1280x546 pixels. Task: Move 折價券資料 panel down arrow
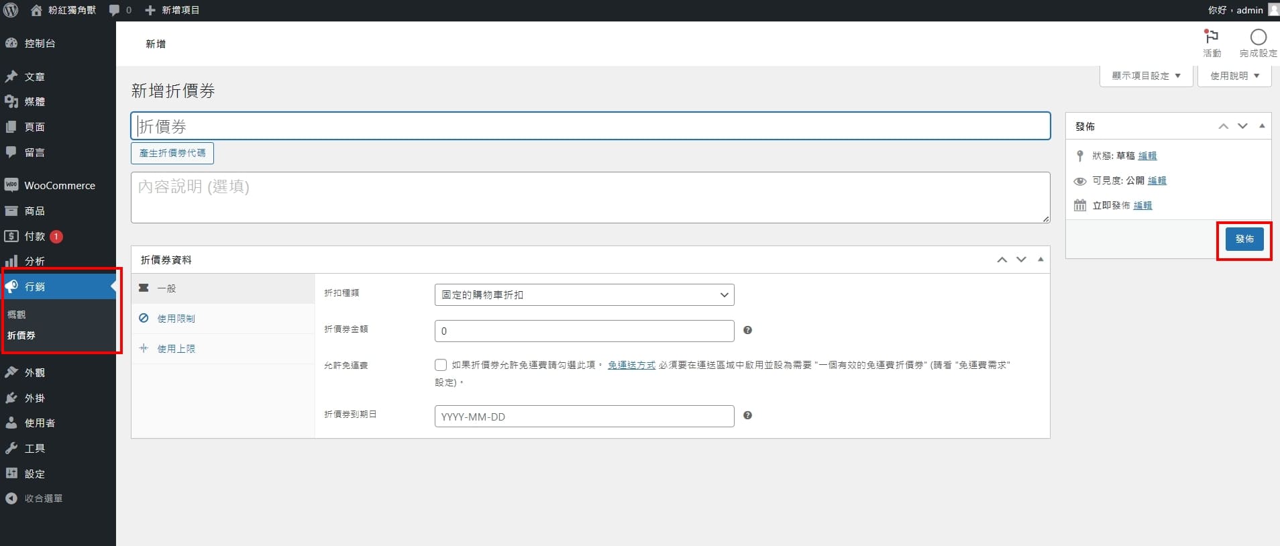tap(1021, 260)
